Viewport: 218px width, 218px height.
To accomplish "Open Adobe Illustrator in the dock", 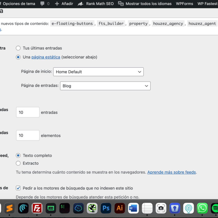I will (120, 208).
